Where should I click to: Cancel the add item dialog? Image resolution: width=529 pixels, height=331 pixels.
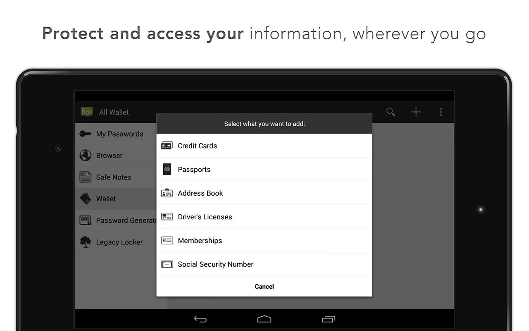point(264,286)
